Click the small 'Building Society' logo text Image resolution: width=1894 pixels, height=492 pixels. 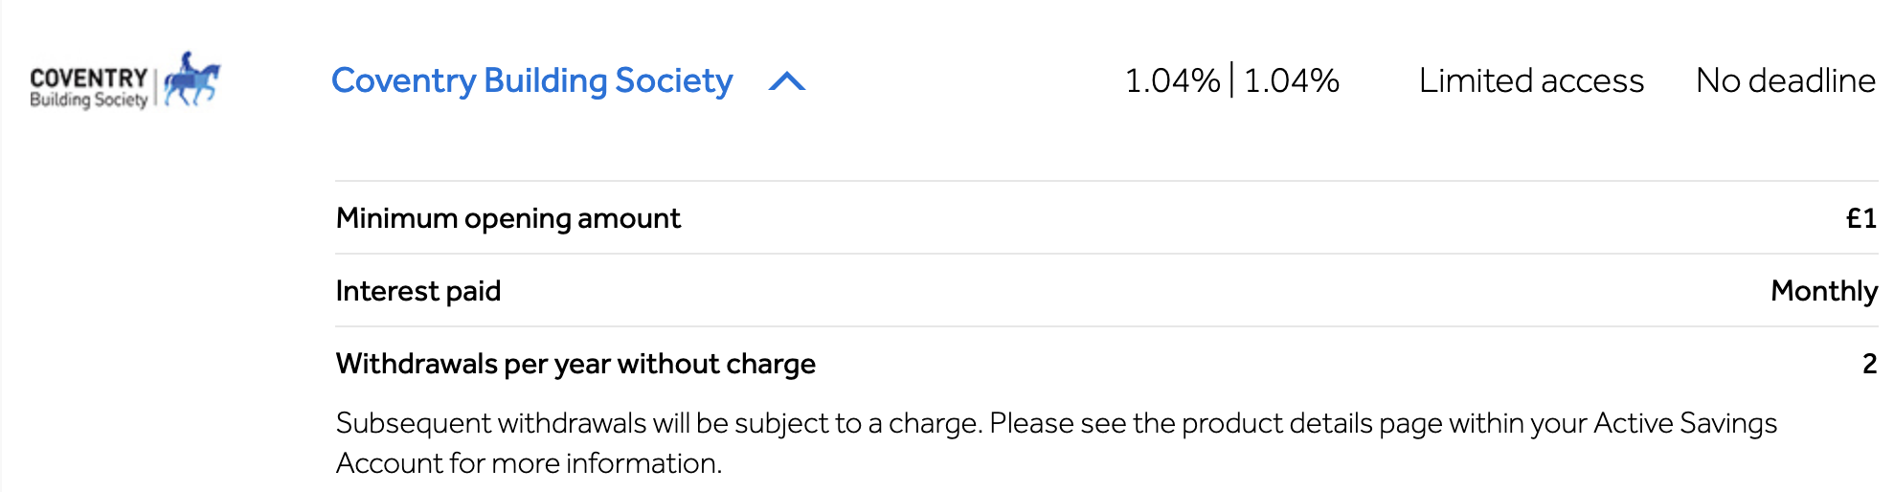89,100
